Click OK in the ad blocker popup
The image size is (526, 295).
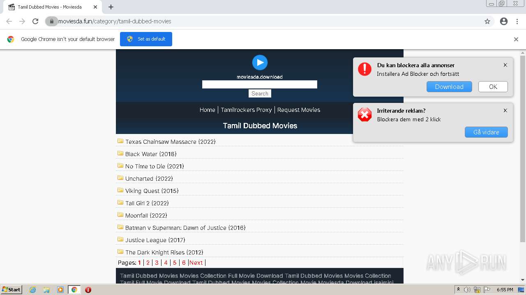(493, 86)
